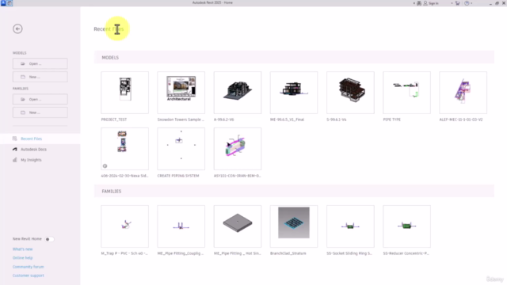The image size is (507, 285).
Task: Open the Customer support link
Action: (29, 275)
